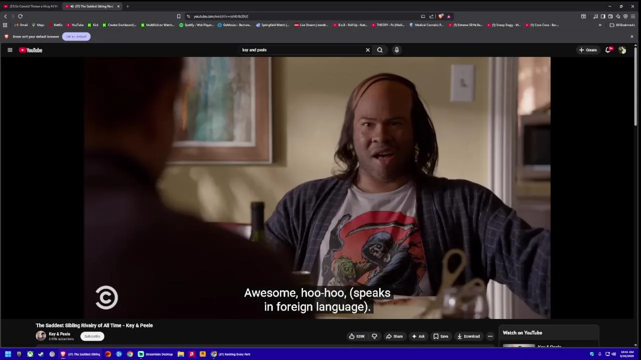This screenshot has height=360, width=641.
Task: Download this video
Action: pyautogui.click(x=468, y=336)
